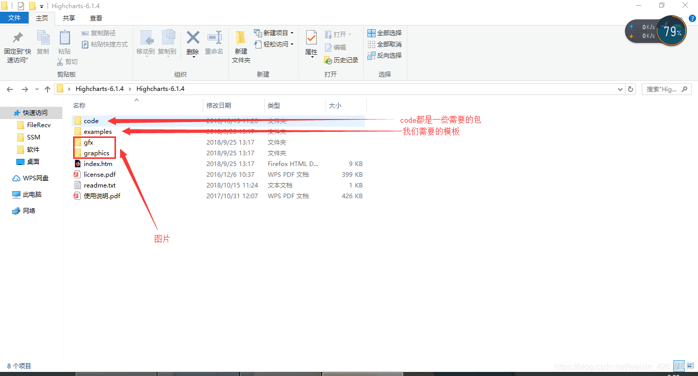Screen dimensions: 698x376
Task: Refresh the current folder view
Action: [631, 89]
